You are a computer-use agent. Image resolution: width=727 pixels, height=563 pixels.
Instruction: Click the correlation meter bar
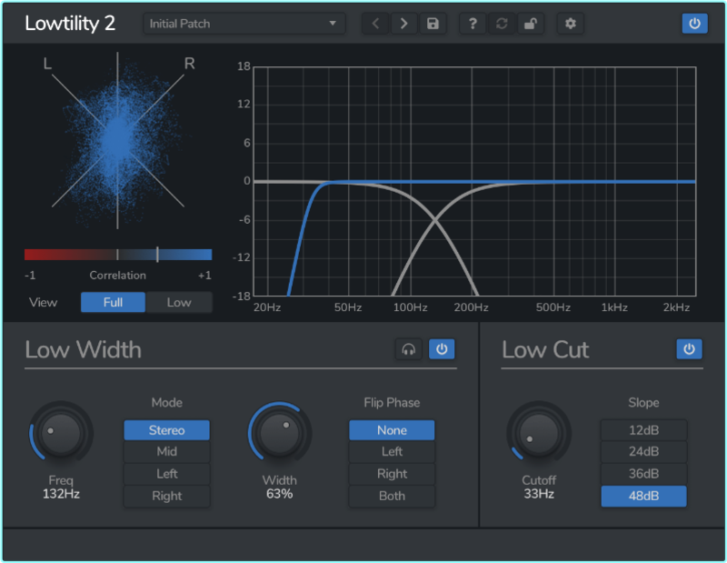[x=118, y=255]
